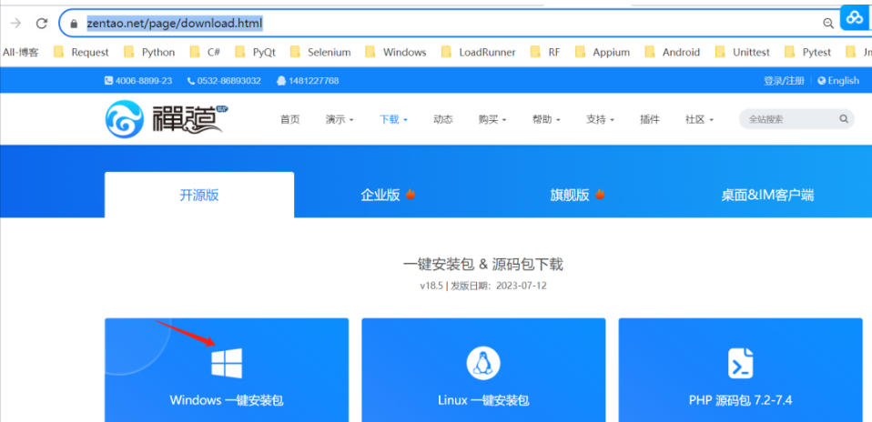
Task: Open the Windows bookmark folder
Action: [x=395, y=52]
